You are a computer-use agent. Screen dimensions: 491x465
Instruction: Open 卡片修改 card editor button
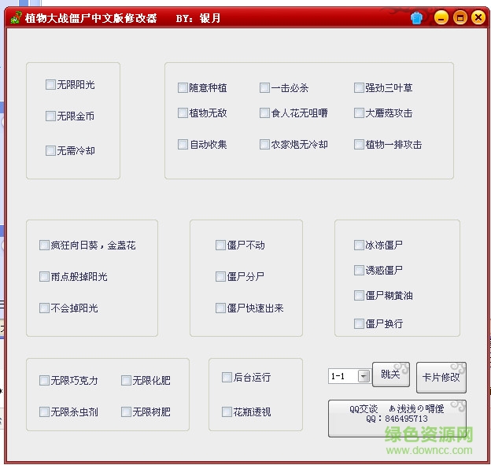pos(441,378)
